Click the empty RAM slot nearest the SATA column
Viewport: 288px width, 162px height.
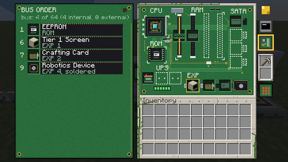pyautogui.click(x=220, y=36)
